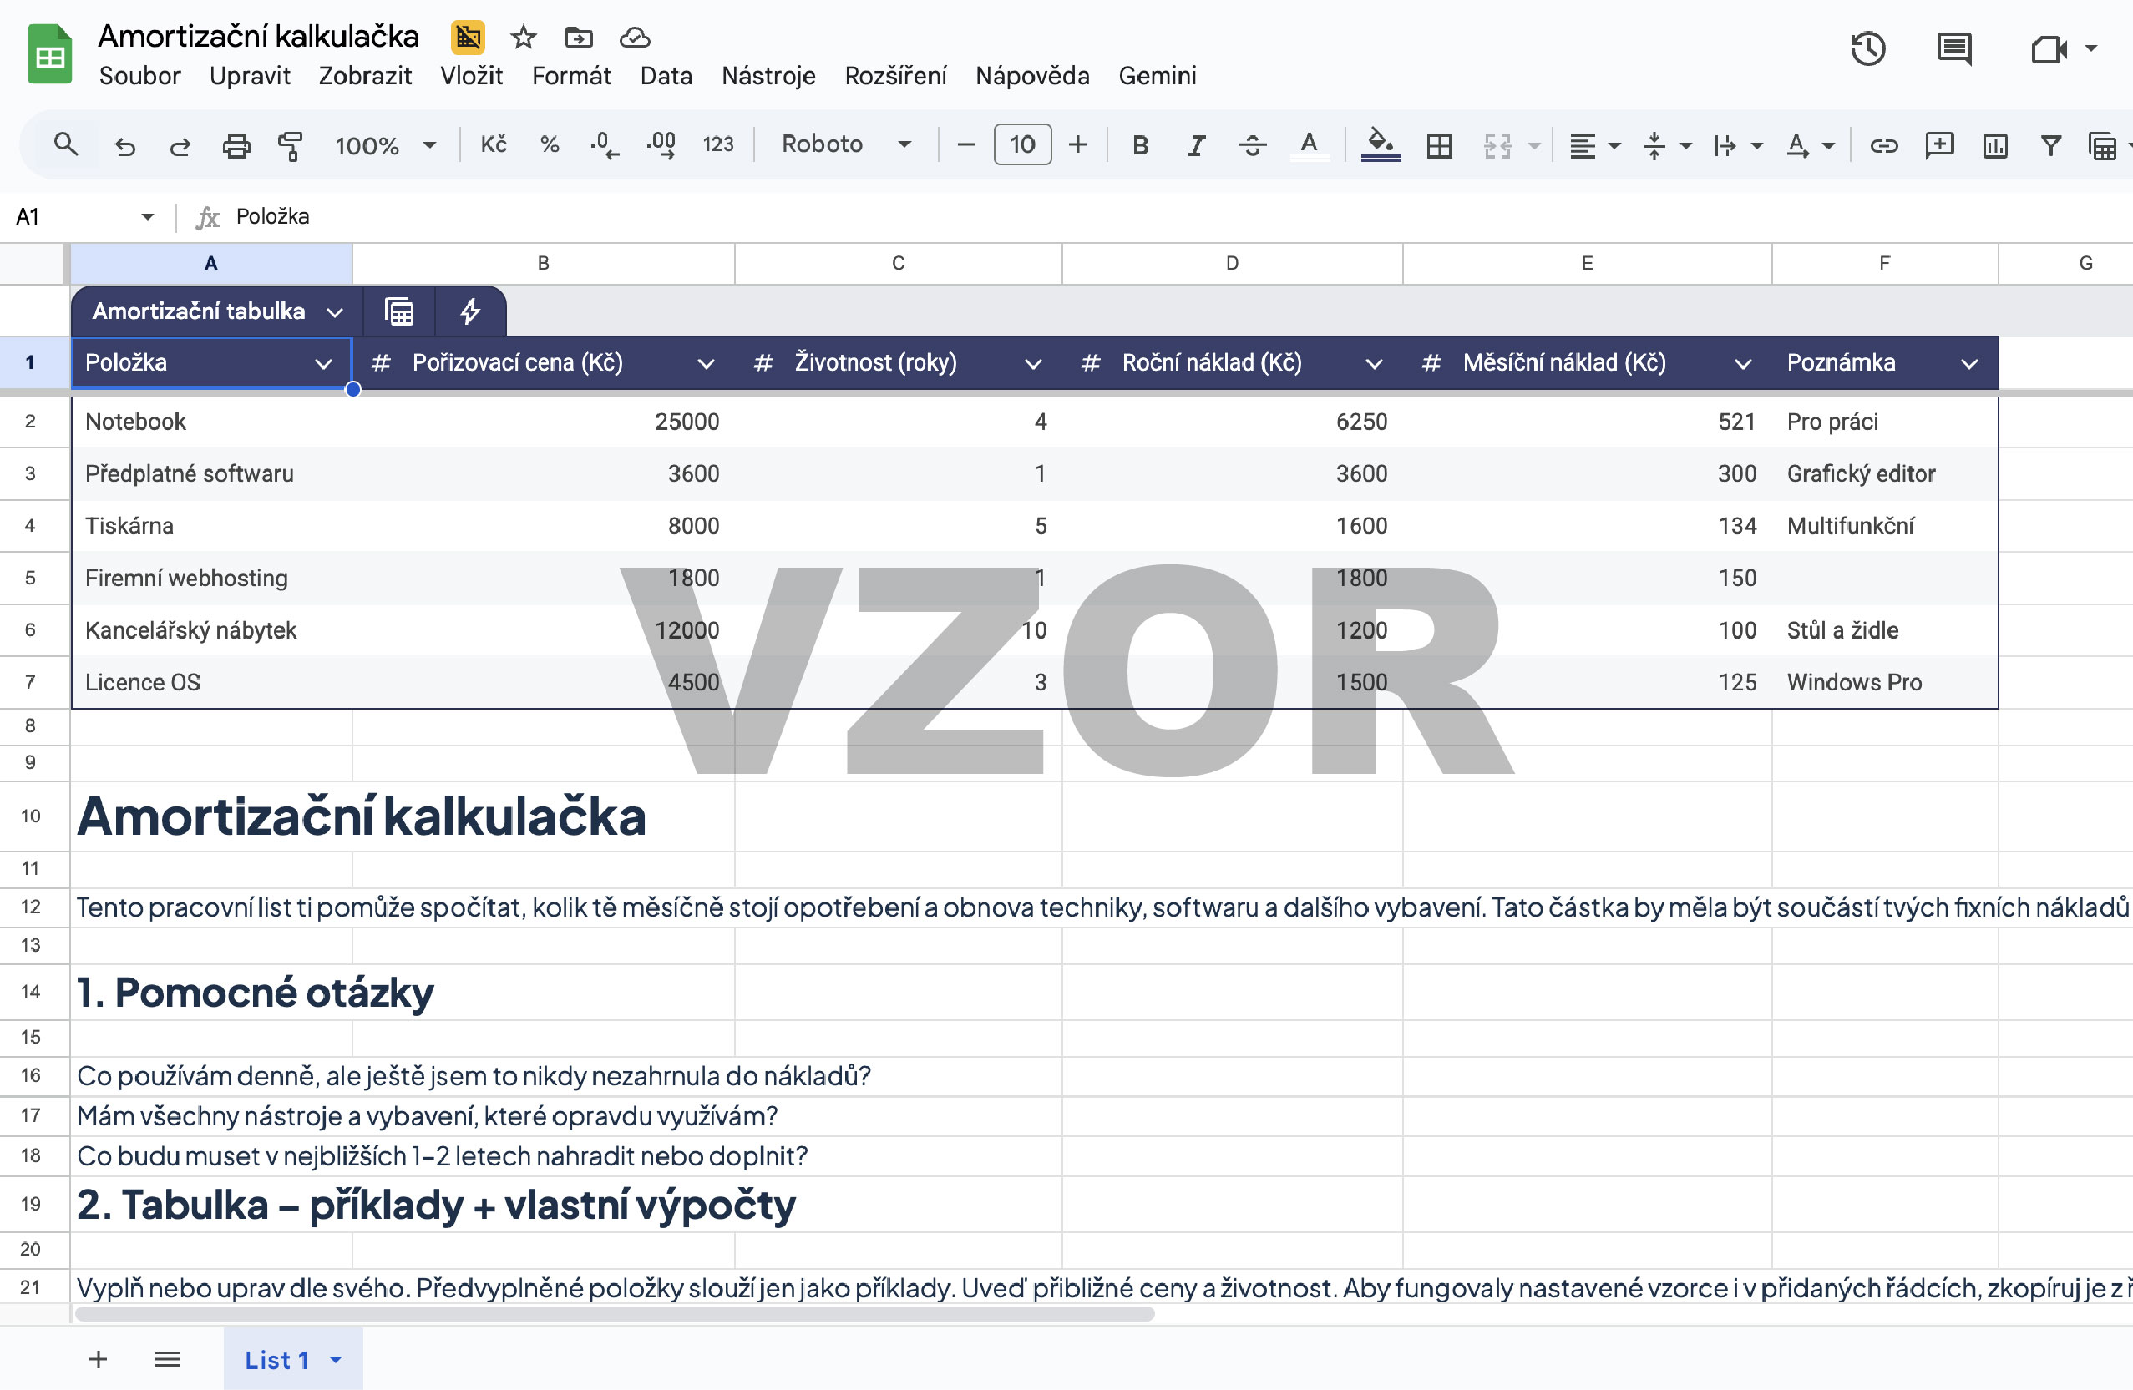
Task: Click the star document icon
Action: [x=524, y=38]
